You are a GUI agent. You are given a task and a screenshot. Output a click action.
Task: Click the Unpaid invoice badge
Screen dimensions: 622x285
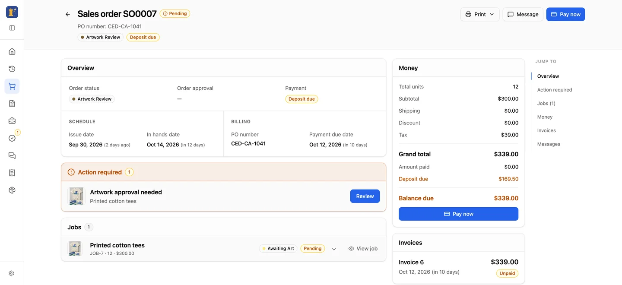[x=507, y=273]
